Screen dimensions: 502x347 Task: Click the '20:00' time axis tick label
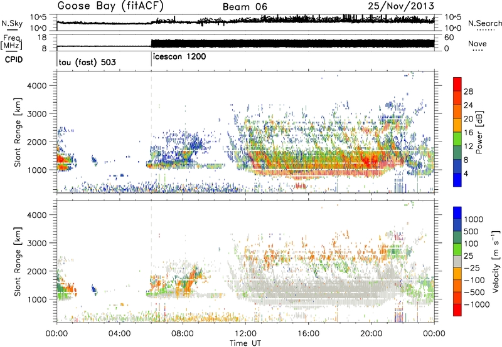click(371, 334)
